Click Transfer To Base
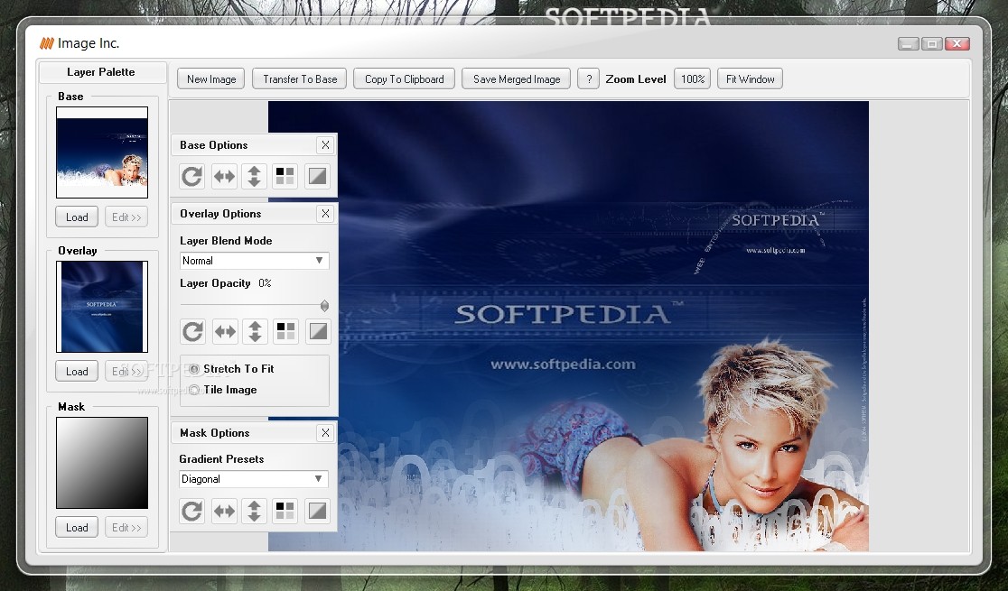Screen dimensions: 1008x591 point(300,79)
